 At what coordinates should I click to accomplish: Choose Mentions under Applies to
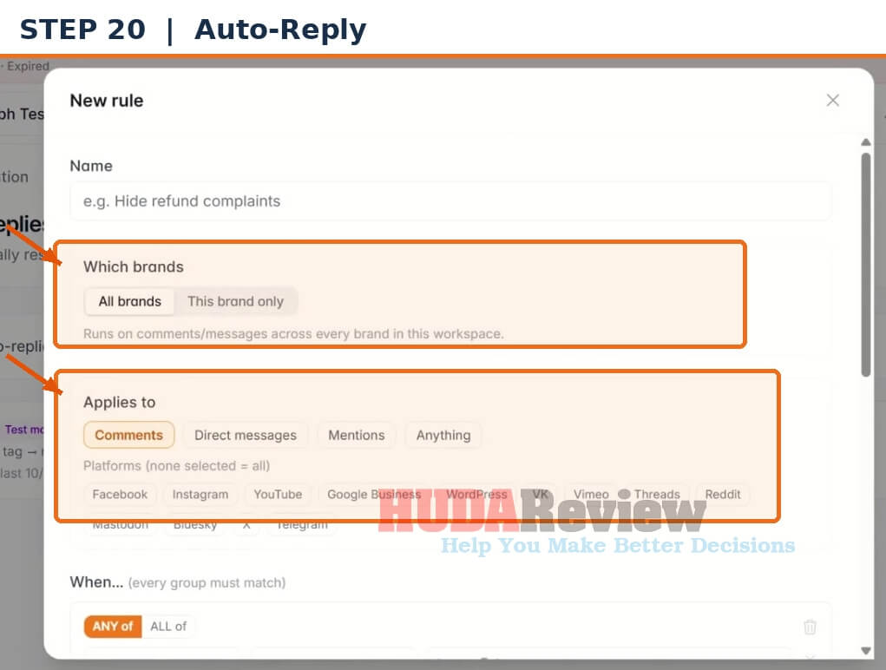click(357, 435)
